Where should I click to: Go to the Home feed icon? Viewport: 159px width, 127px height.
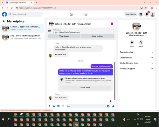click(x=71, y=14)
